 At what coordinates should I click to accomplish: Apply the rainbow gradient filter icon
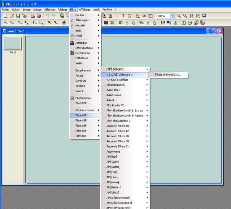coord(163,22)
